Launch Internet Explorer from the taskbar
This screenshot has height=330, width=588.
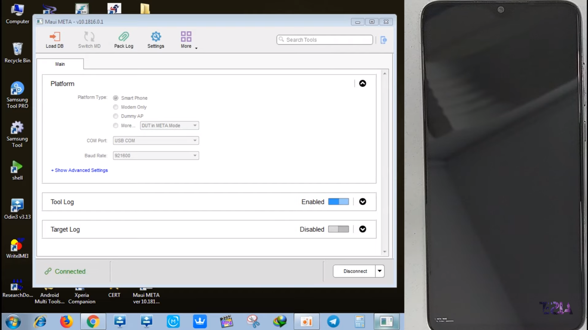coord(40,321)
